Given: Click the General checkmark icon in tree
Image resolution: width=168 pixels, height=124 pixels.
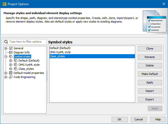Looking at the screenshot, I should [x=11, y=48].
